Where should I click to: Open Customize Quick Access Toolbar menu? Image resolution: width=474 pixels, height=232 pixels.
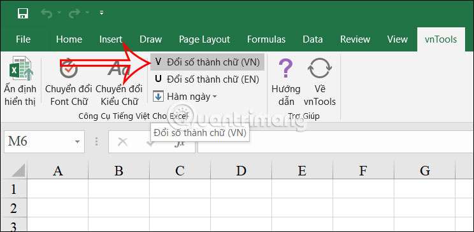click(101, 13)
